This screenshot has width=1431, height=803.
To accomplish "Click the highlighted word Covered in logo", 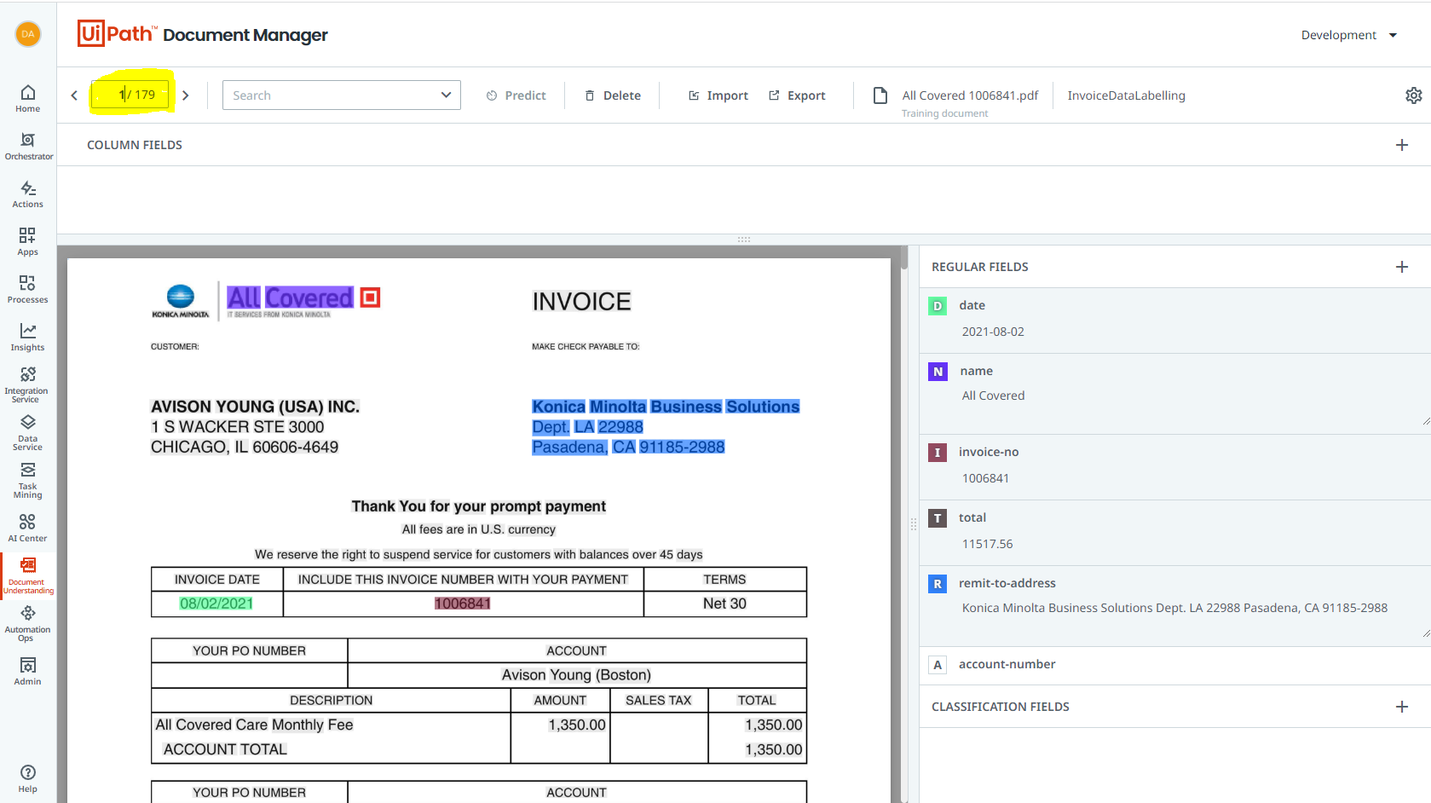I will pos(309,298).
